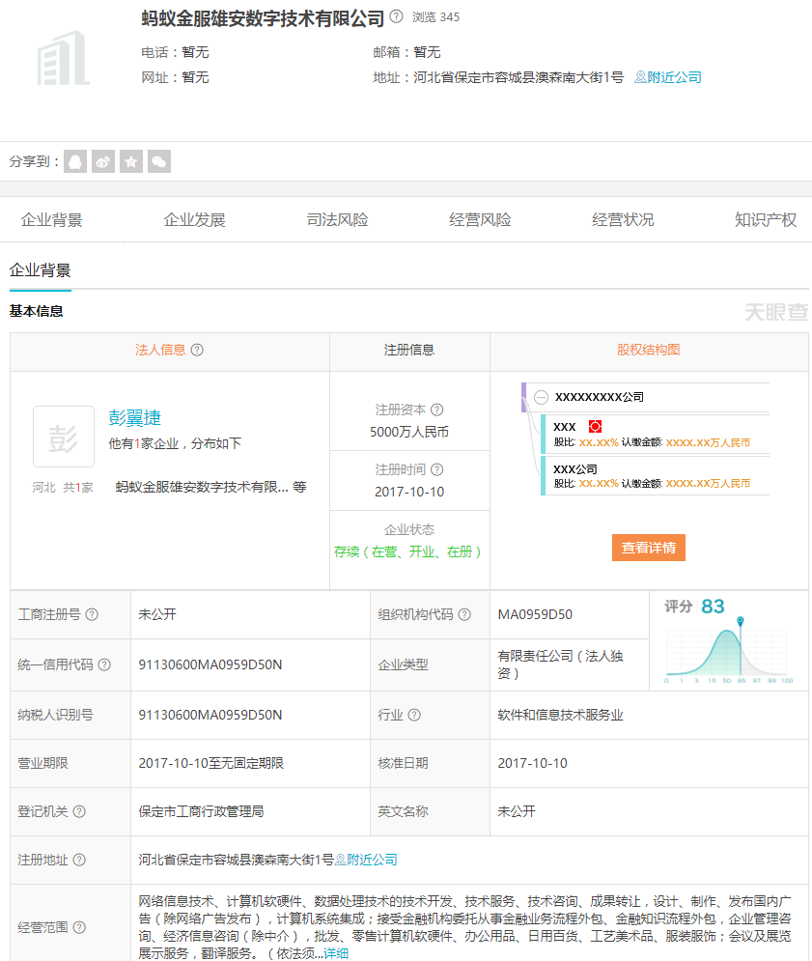Viewport: 812px width, 961px height.
Task: Click the 查看详情 button
Action: coord(649,548)
